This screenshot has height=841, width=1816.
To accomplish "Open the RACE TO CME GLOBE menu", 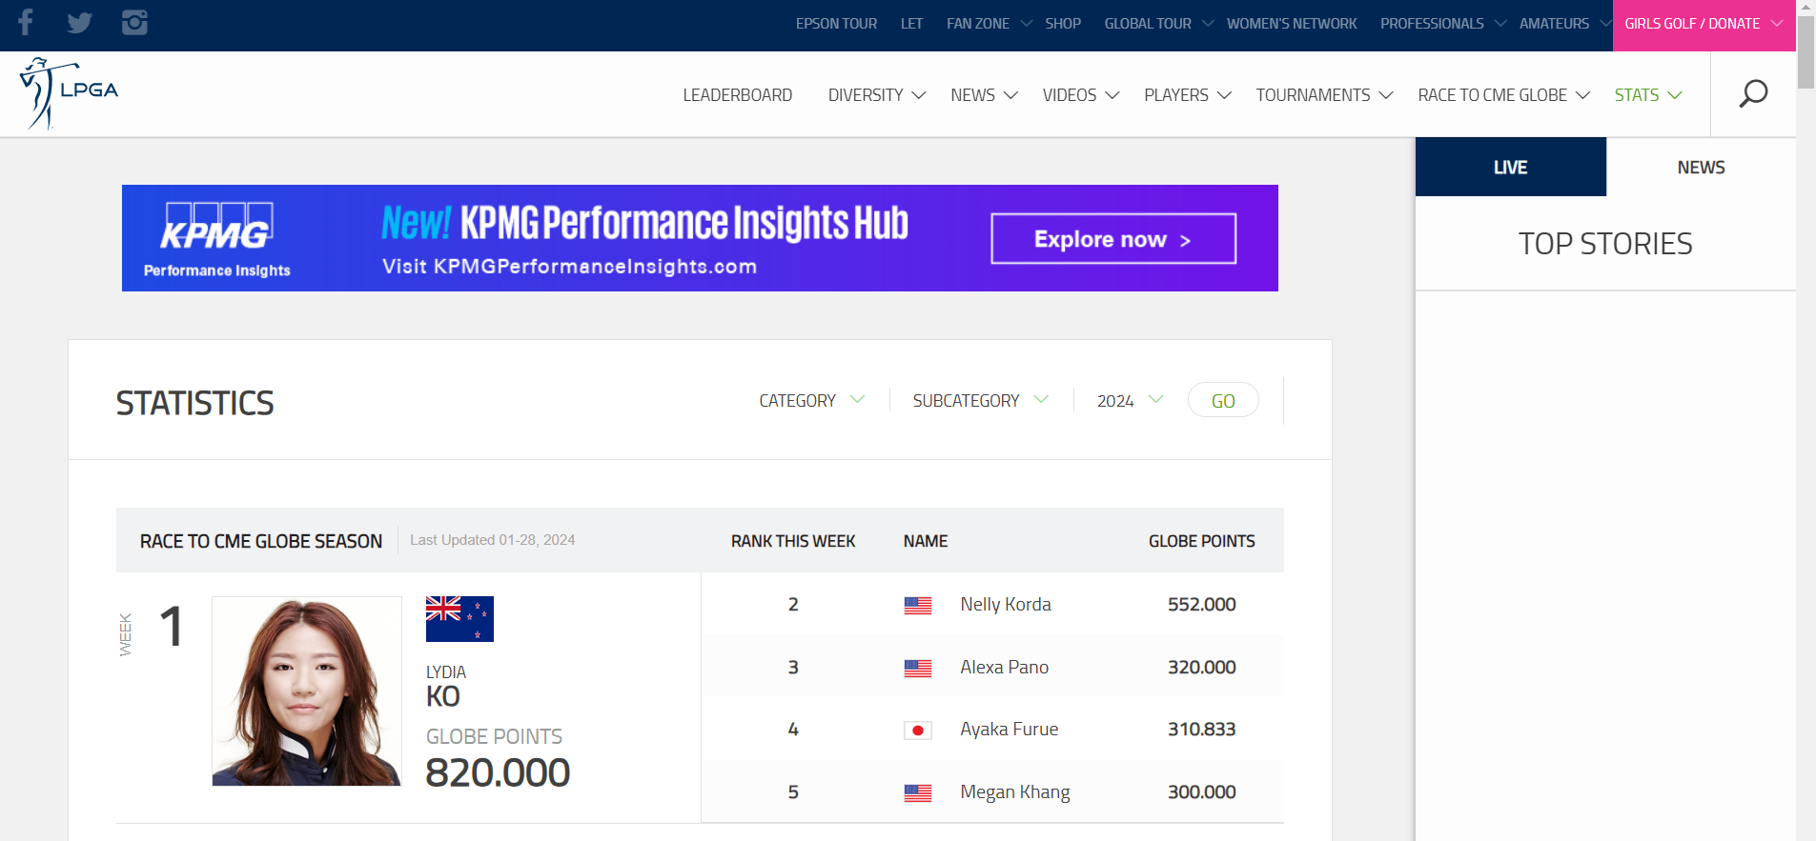I will (x=1503, y=95).
